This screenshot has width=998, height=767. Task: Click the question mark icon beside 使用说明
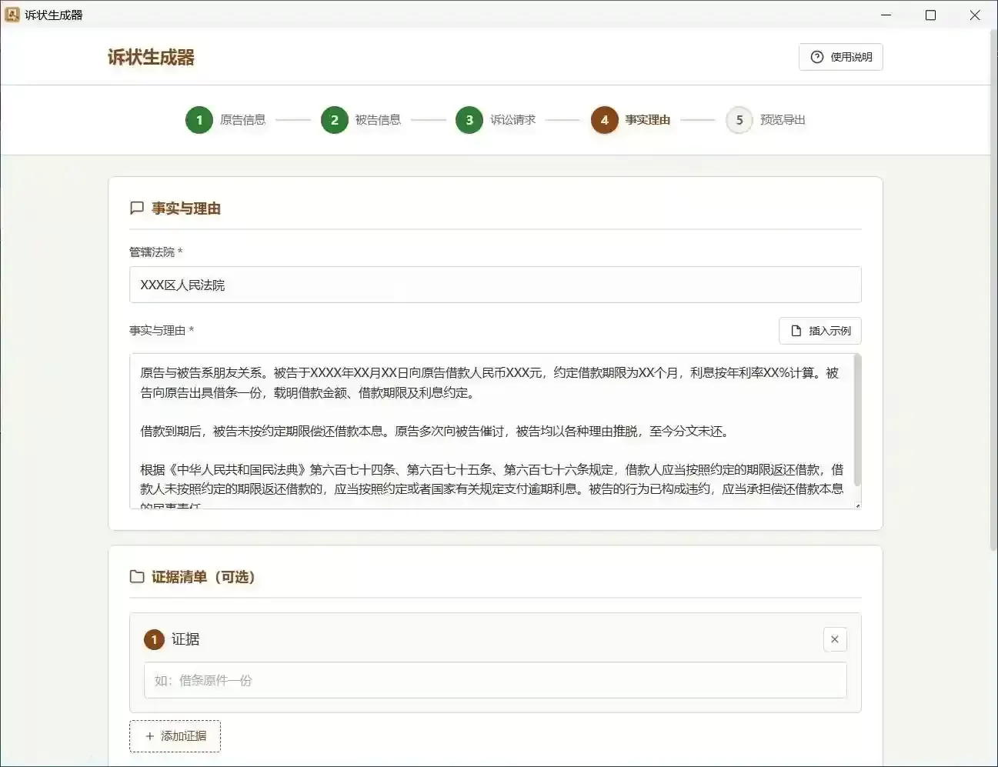pos(816,57)
